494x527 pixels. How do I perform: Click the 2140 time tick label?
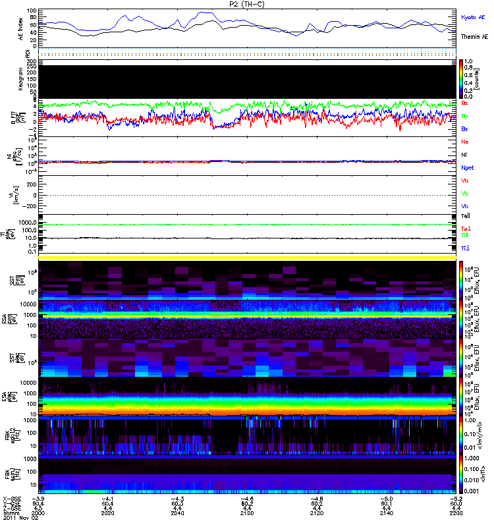[x=387, y=513]
